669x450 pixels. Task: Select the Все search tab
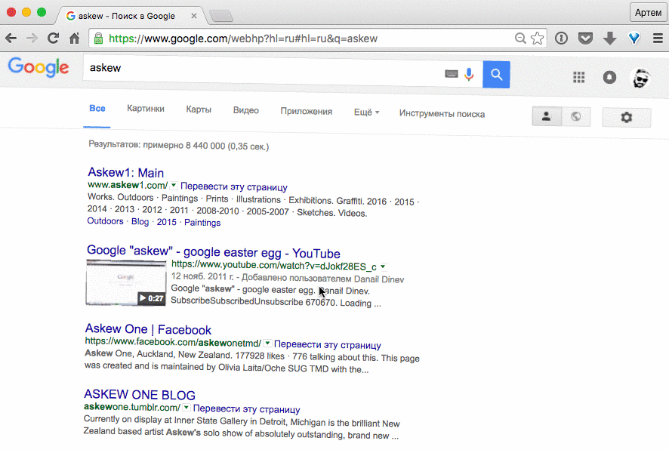(97, 108)
